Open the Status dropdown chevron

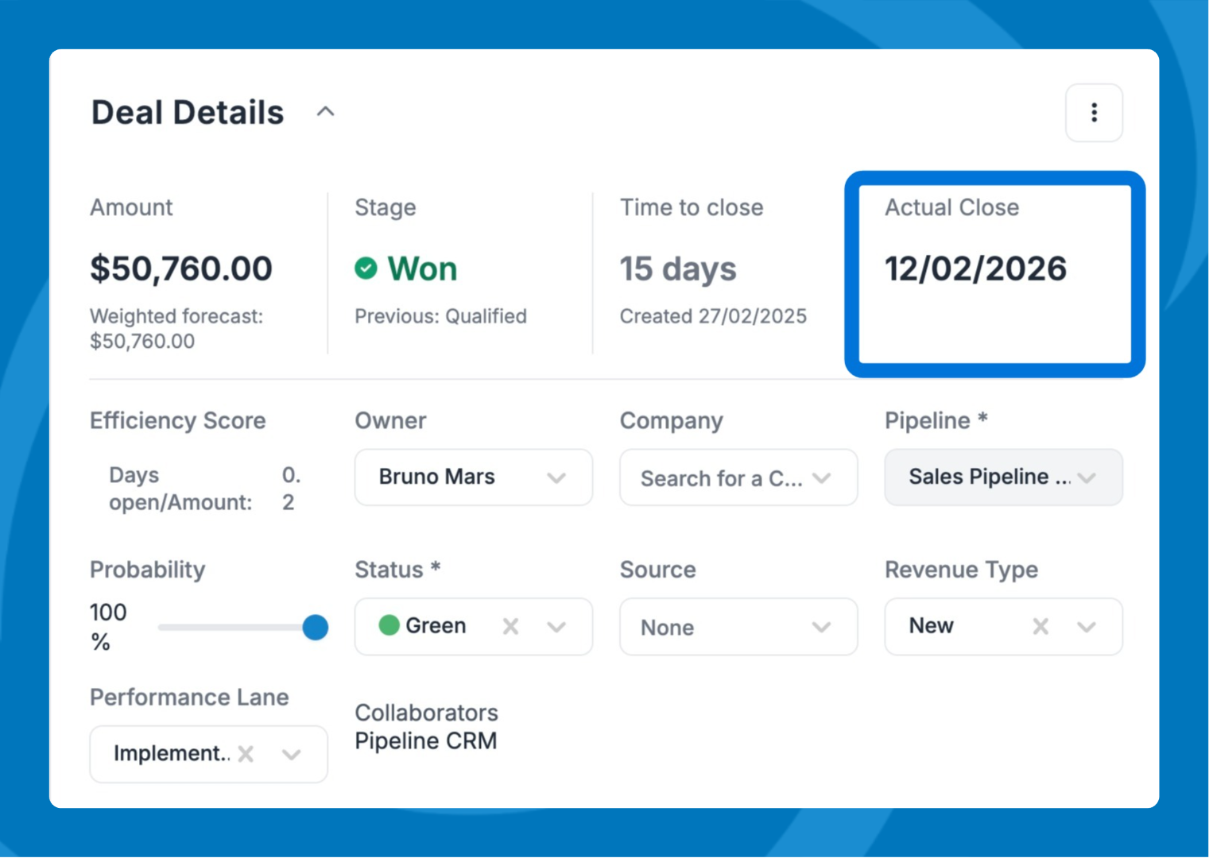pos(556,627)
